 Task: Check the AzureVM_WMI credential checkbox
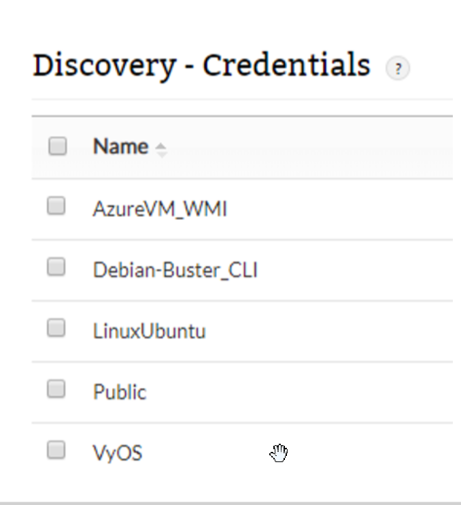(56, 206)
